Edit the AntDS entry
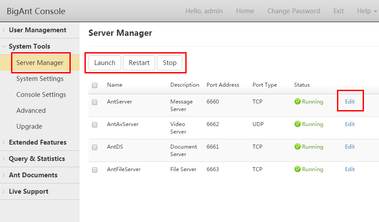This screenshot has width=379, height=222. (x=350, y=146)
